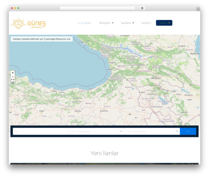Viewport: 209px width, 177px height.
Task: Click the Kıbrıs button
Action: coord(164,23)
